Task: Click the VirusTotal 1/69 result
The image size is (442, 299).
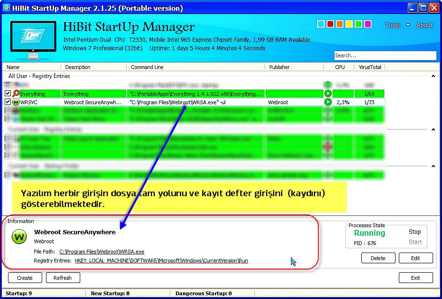Action: (x=369, y=94)
